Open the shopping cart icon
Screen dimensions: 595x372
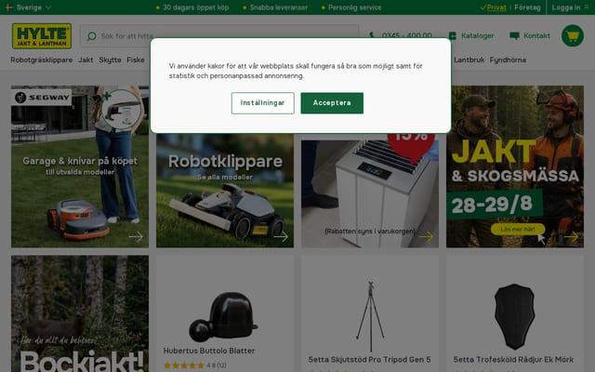click(x=573, y=35)
